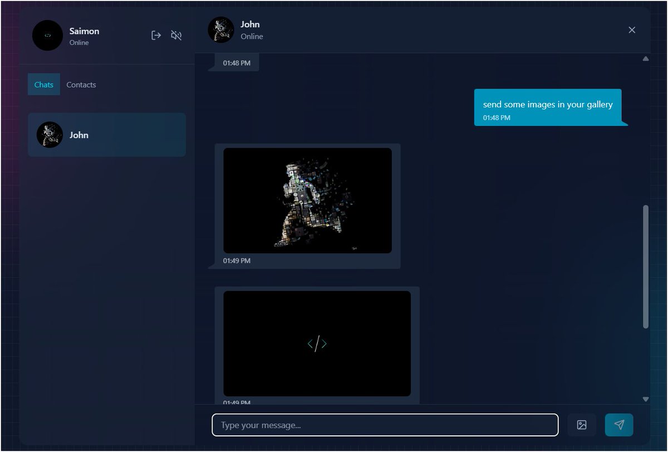Click Saimon's profile avatar

click(x=48, y=36)
